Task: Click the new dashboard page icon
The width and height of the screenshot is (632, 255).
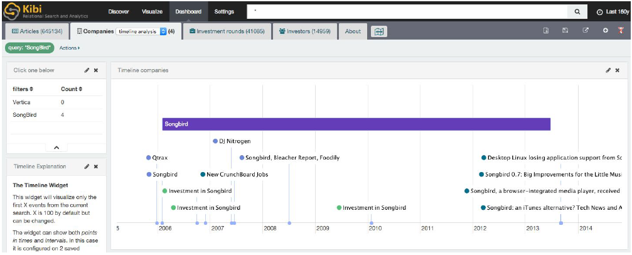Action: tap(546, 31)
